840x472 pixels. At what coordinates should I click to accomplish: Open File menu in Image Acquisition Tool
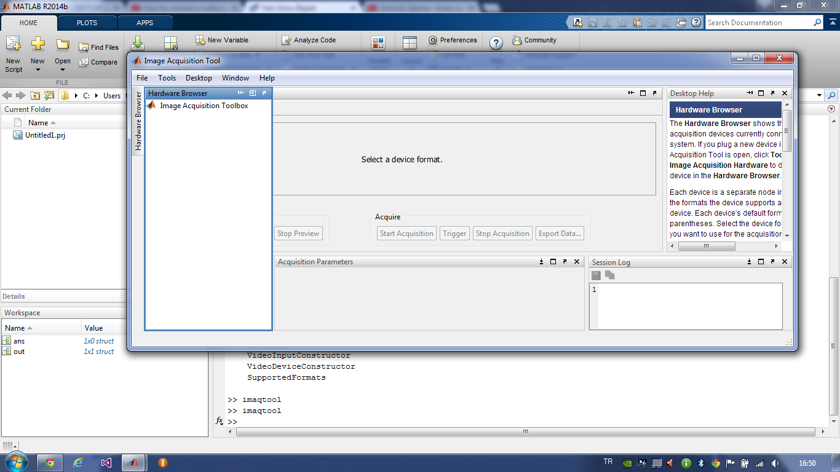coord(142,78)
